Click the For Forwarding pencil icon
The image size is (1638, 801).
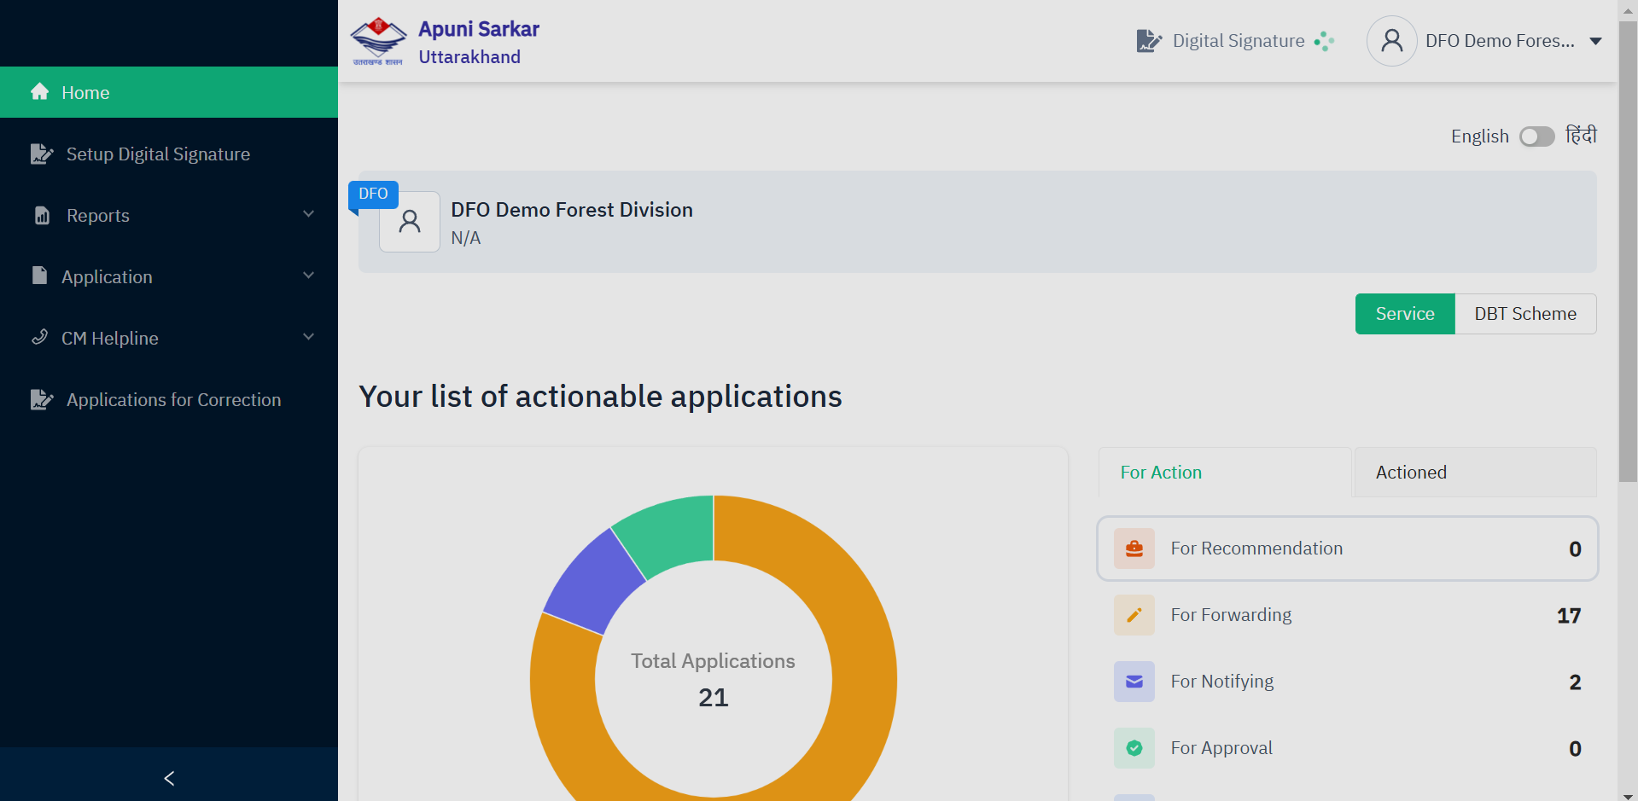1134,615
